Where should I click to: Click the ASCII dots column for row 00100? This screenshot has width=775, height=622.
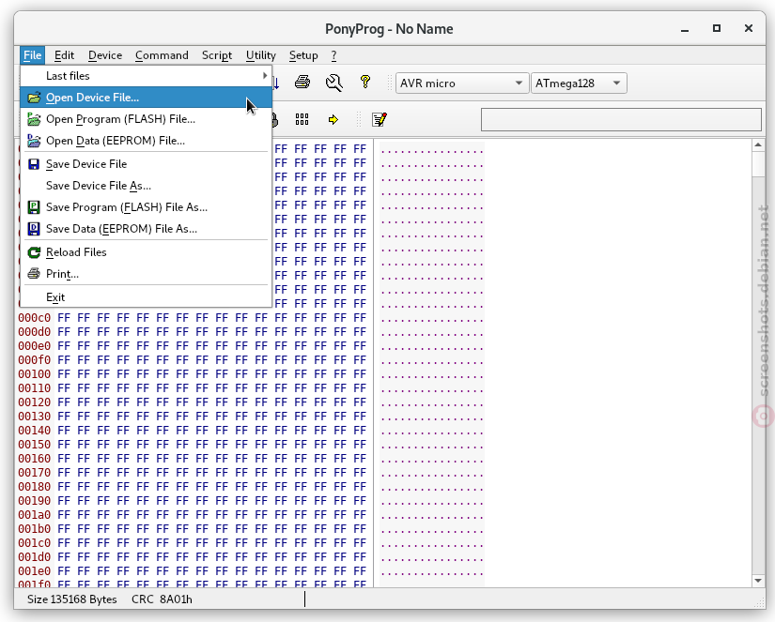click(x=432, y=374)
